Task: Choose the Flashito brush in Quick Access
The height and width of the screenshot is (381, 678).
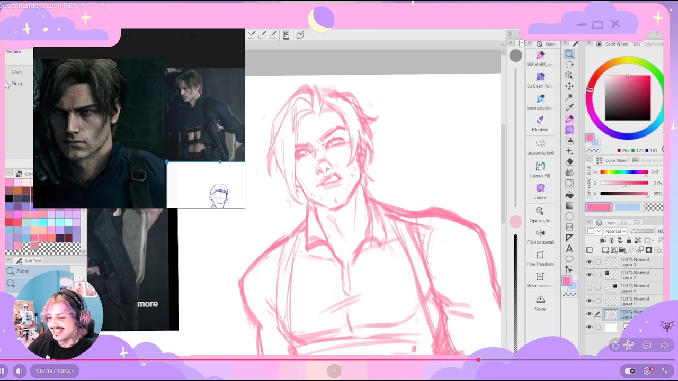Action: coord(540,124)
